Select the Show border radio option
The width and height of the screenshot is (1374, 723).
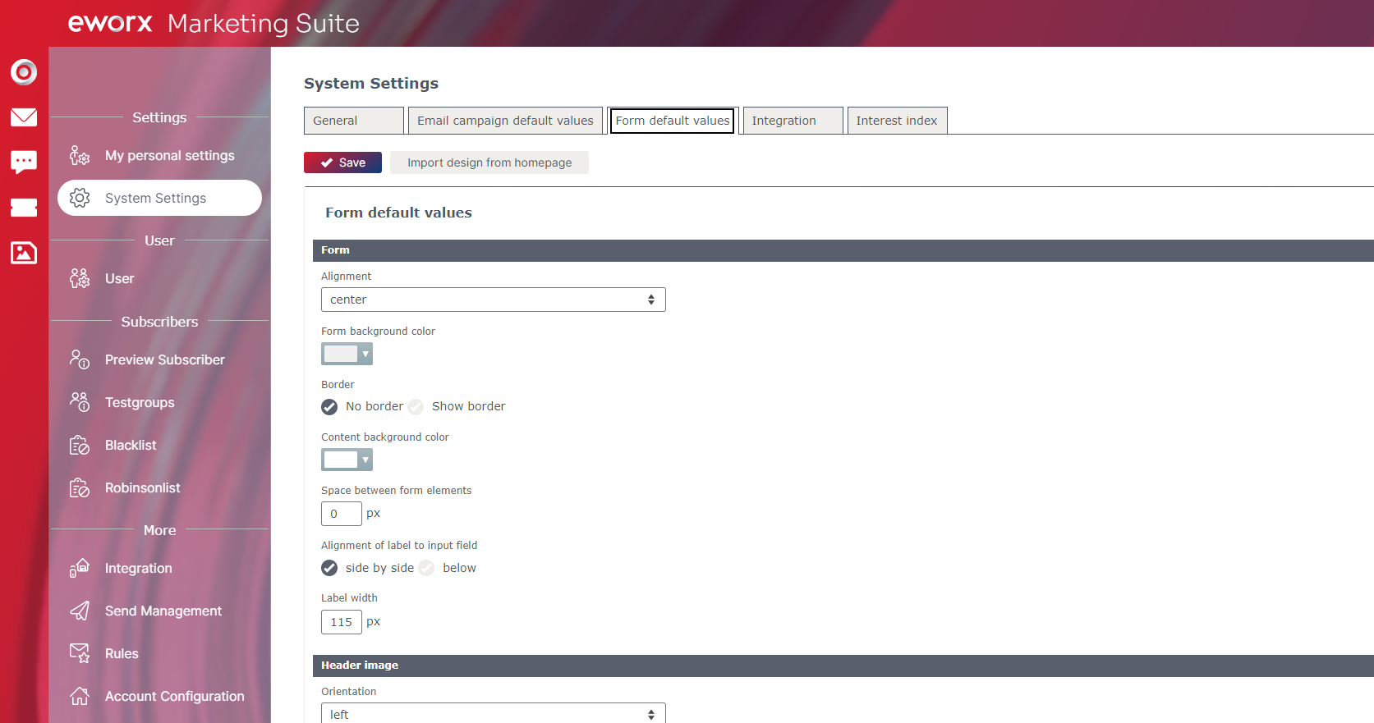416,407
